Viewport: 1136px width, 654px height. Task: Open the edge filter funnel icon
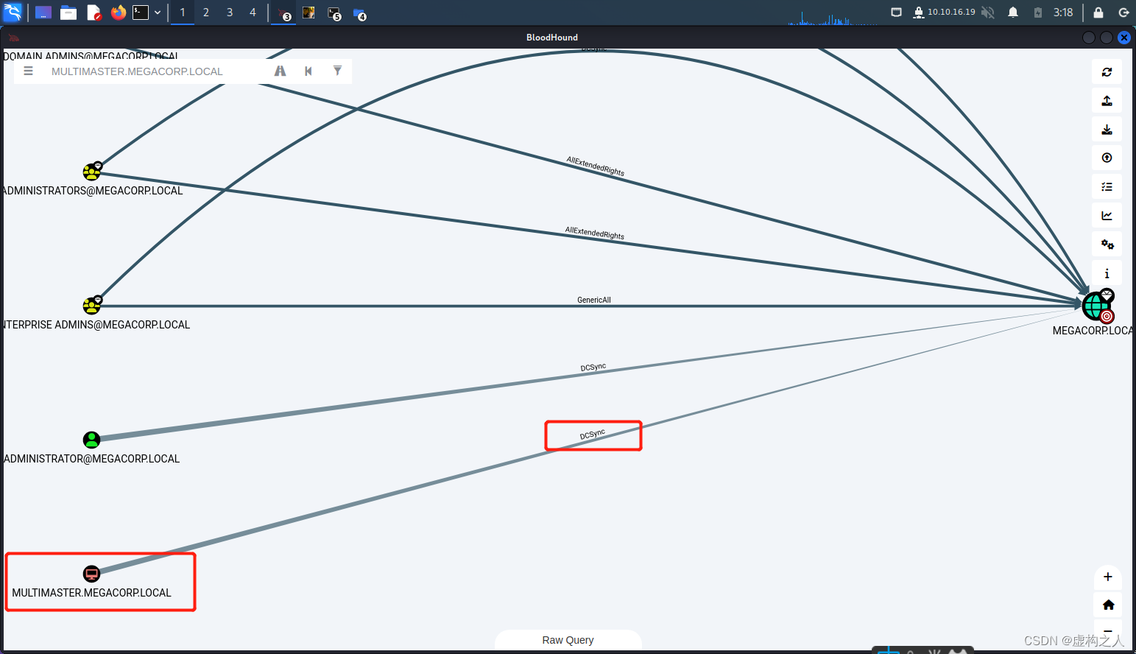click(x=337, y=71)
